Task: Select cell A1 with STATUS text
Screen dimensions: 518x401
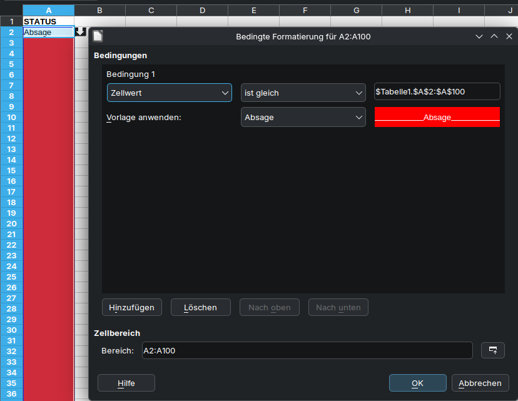Action: pyautogui.click(x=49, y=21)
